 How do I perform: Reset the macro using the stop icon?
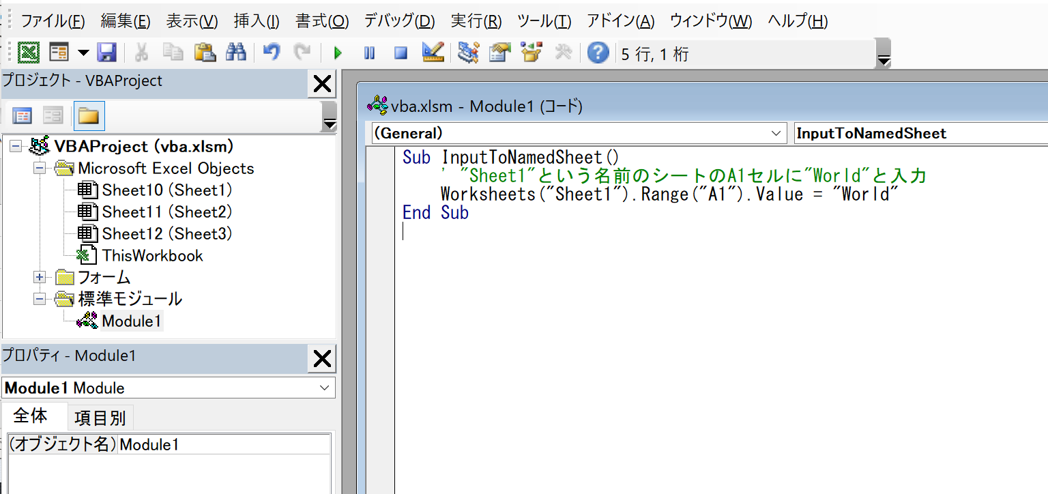[x=401, y=53]
